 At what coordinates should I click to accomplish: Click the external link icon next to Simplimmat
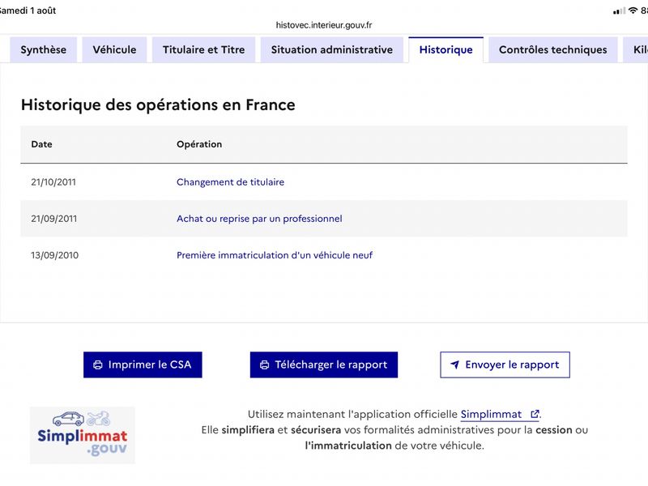[x=535, y=414]
